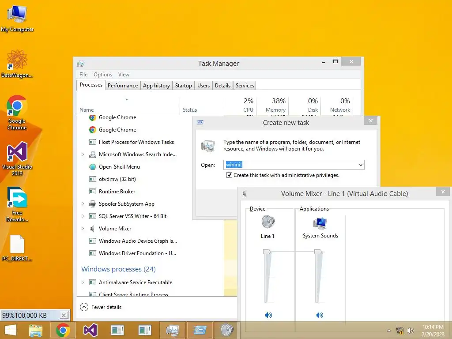
Task: Show hidden tray icons arrow
Action: point(389,331)
